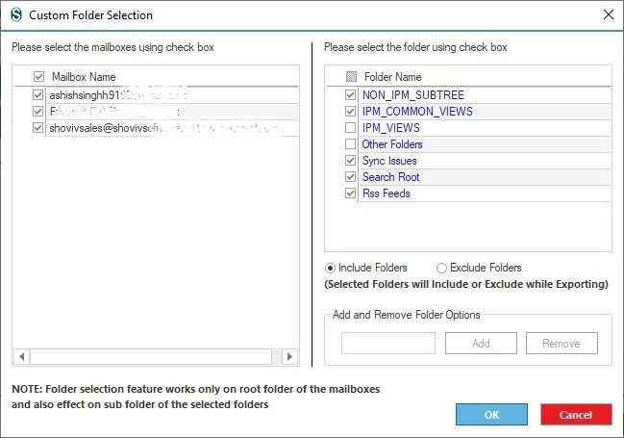Select the IPM_VIEWS folder name

coord(390,127)
